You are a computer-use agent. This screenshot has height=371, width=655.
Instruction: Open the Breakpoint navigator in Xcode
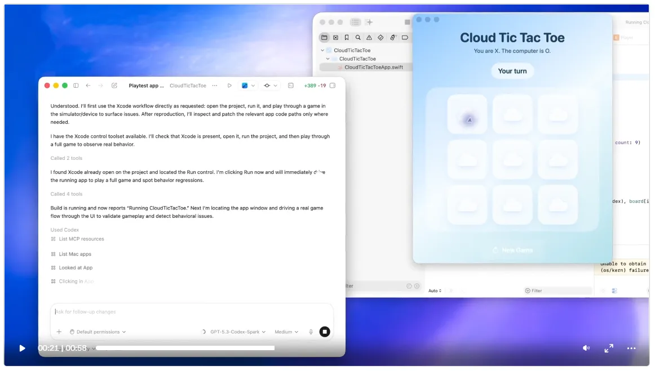pos(405,38)
